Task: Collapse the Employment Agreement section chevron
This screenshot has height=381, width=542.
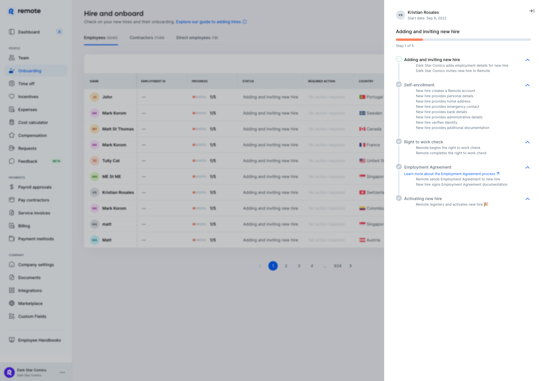Action: click(x=528, y=167)
